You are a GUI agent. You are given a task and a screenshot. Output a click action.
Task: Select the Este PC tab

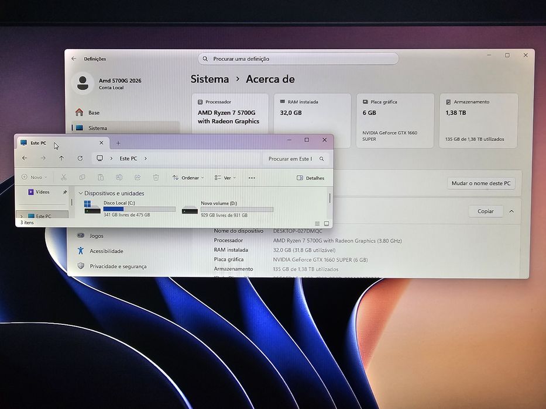(x=62, y=143)
